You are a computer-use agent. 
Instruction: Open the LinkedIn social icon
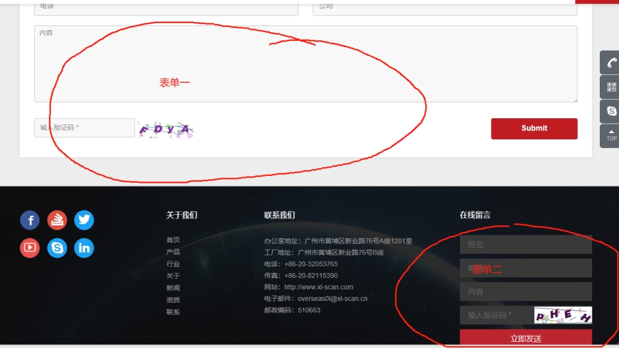point(84,248)
